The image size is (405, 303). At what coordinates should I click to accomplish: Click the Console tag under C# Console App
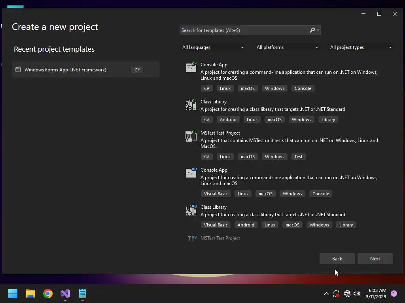(303, 88)
